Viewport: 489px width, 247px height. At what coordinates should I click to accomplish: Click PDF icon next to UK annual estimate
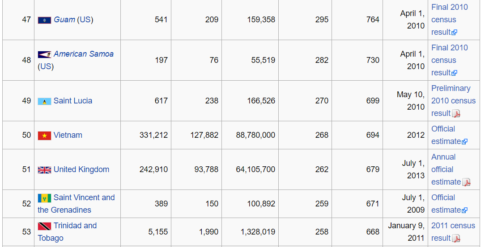pos(466,182)
